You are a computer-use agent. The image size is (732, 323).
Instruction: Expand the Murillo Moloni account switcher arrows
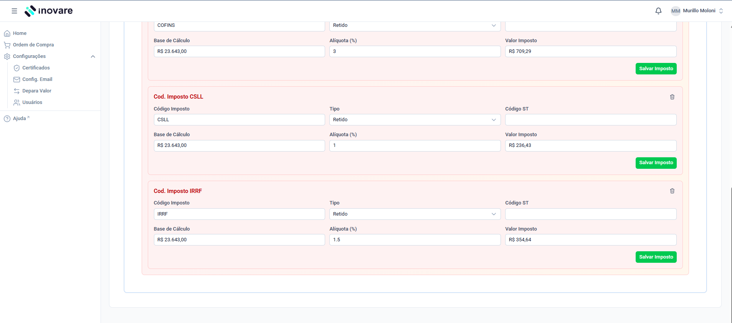tap(721, 11)
